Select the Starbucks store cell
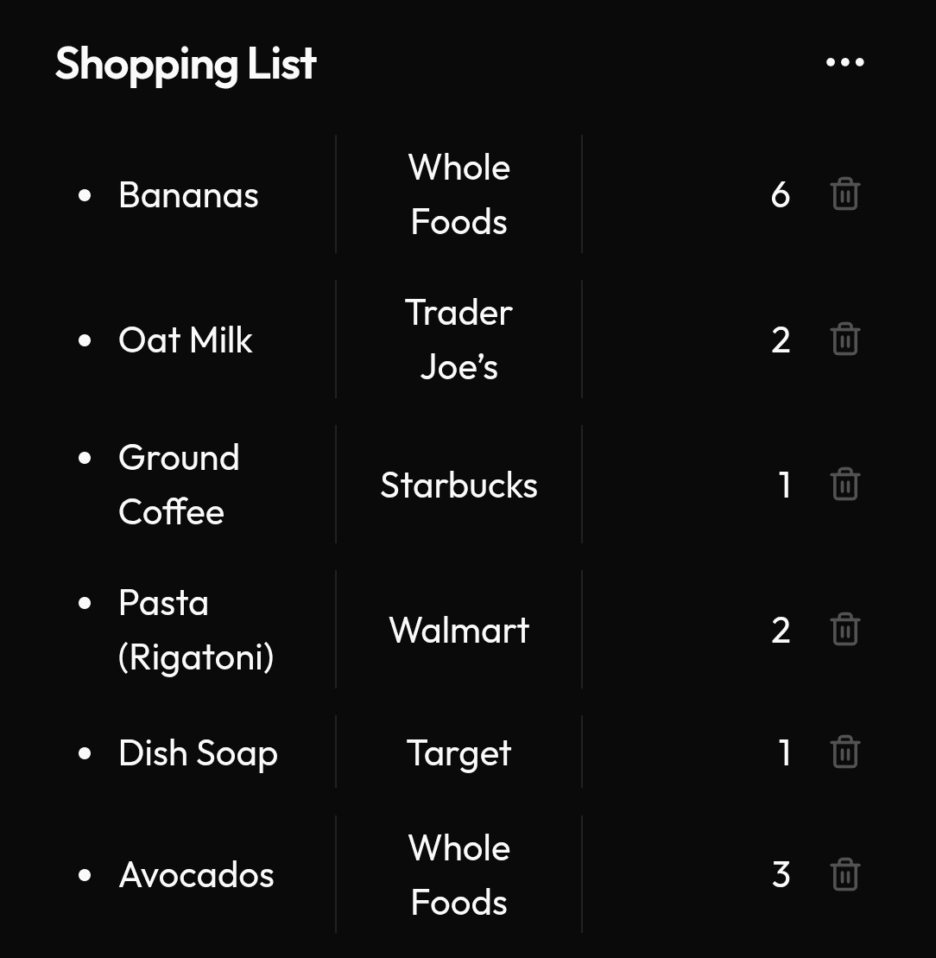936x958 pixels. (x=459, y=485)
